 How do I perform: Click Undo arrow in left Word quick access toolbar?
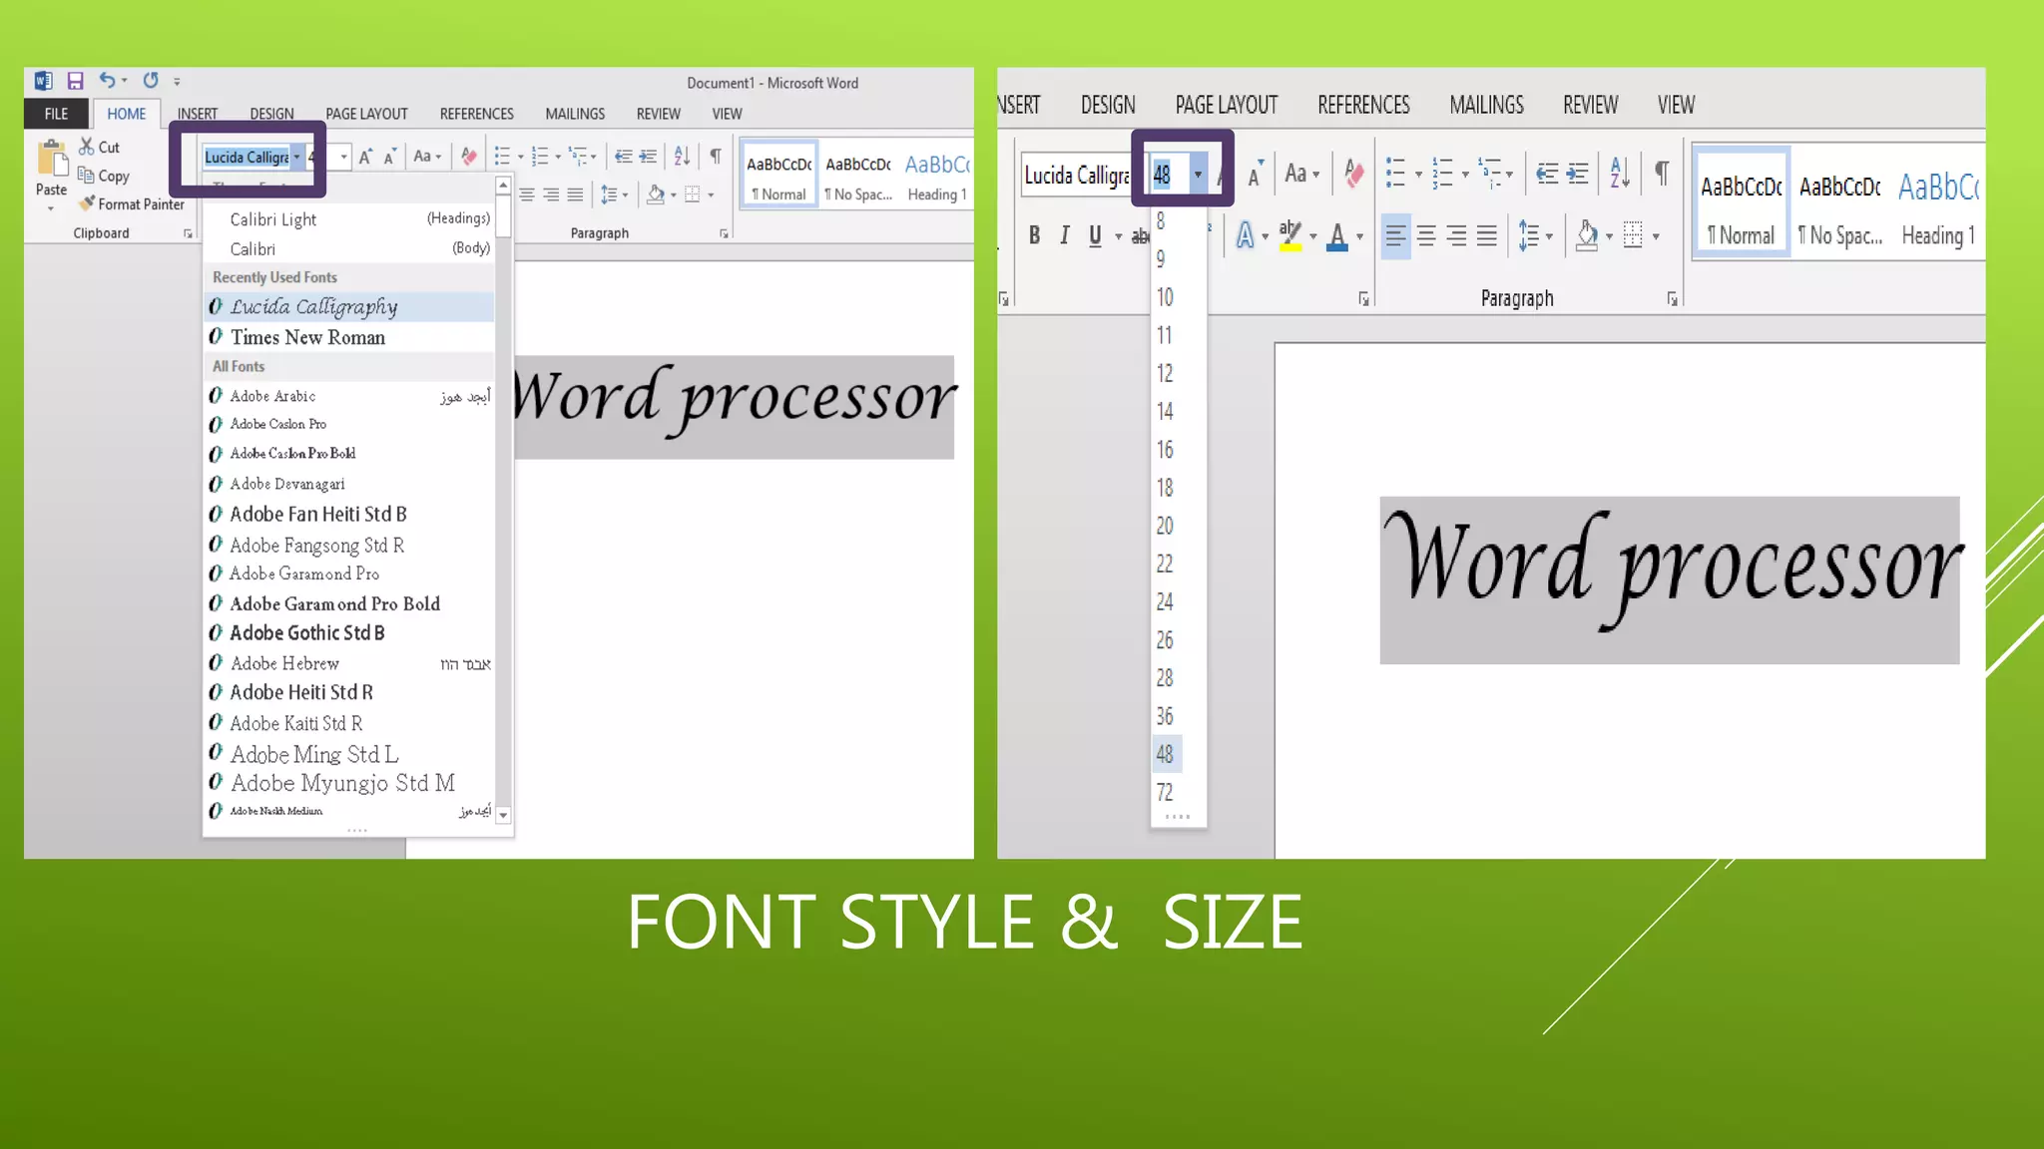click(x=107, y=80)
